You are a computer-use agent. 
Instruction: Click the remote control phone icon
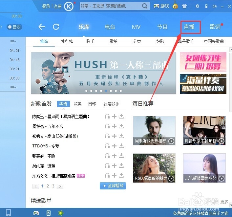coord(206,6)
